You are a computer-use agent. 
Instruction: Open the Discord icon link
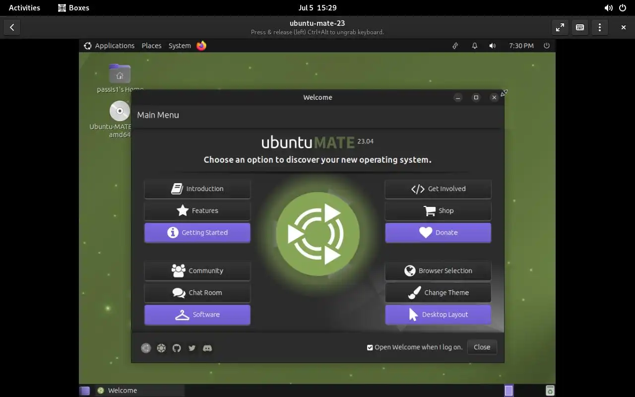[x=207, y=348]
